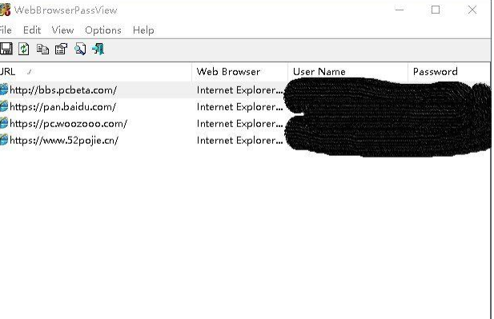Screen dimensions: 494x319
Task: Click the Copy Selected Items icon
Action: point(42,50)
